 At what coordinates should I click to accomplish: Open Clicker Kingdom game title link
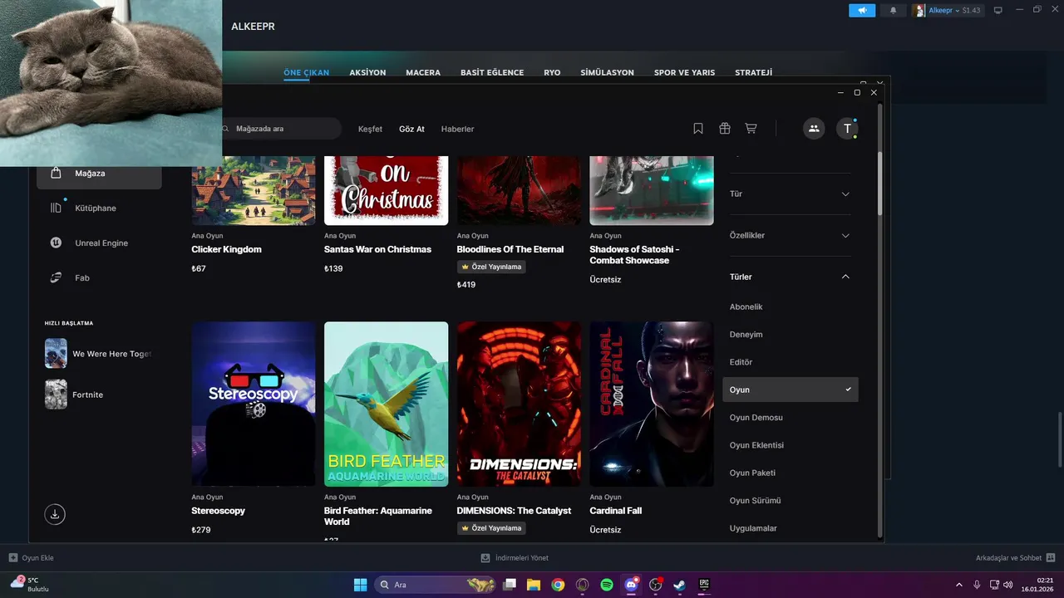click(x=226, y=249)
